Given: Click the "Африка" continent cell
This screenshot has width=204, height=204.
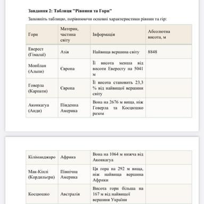Looking at the screenshot, I should 74,157.
